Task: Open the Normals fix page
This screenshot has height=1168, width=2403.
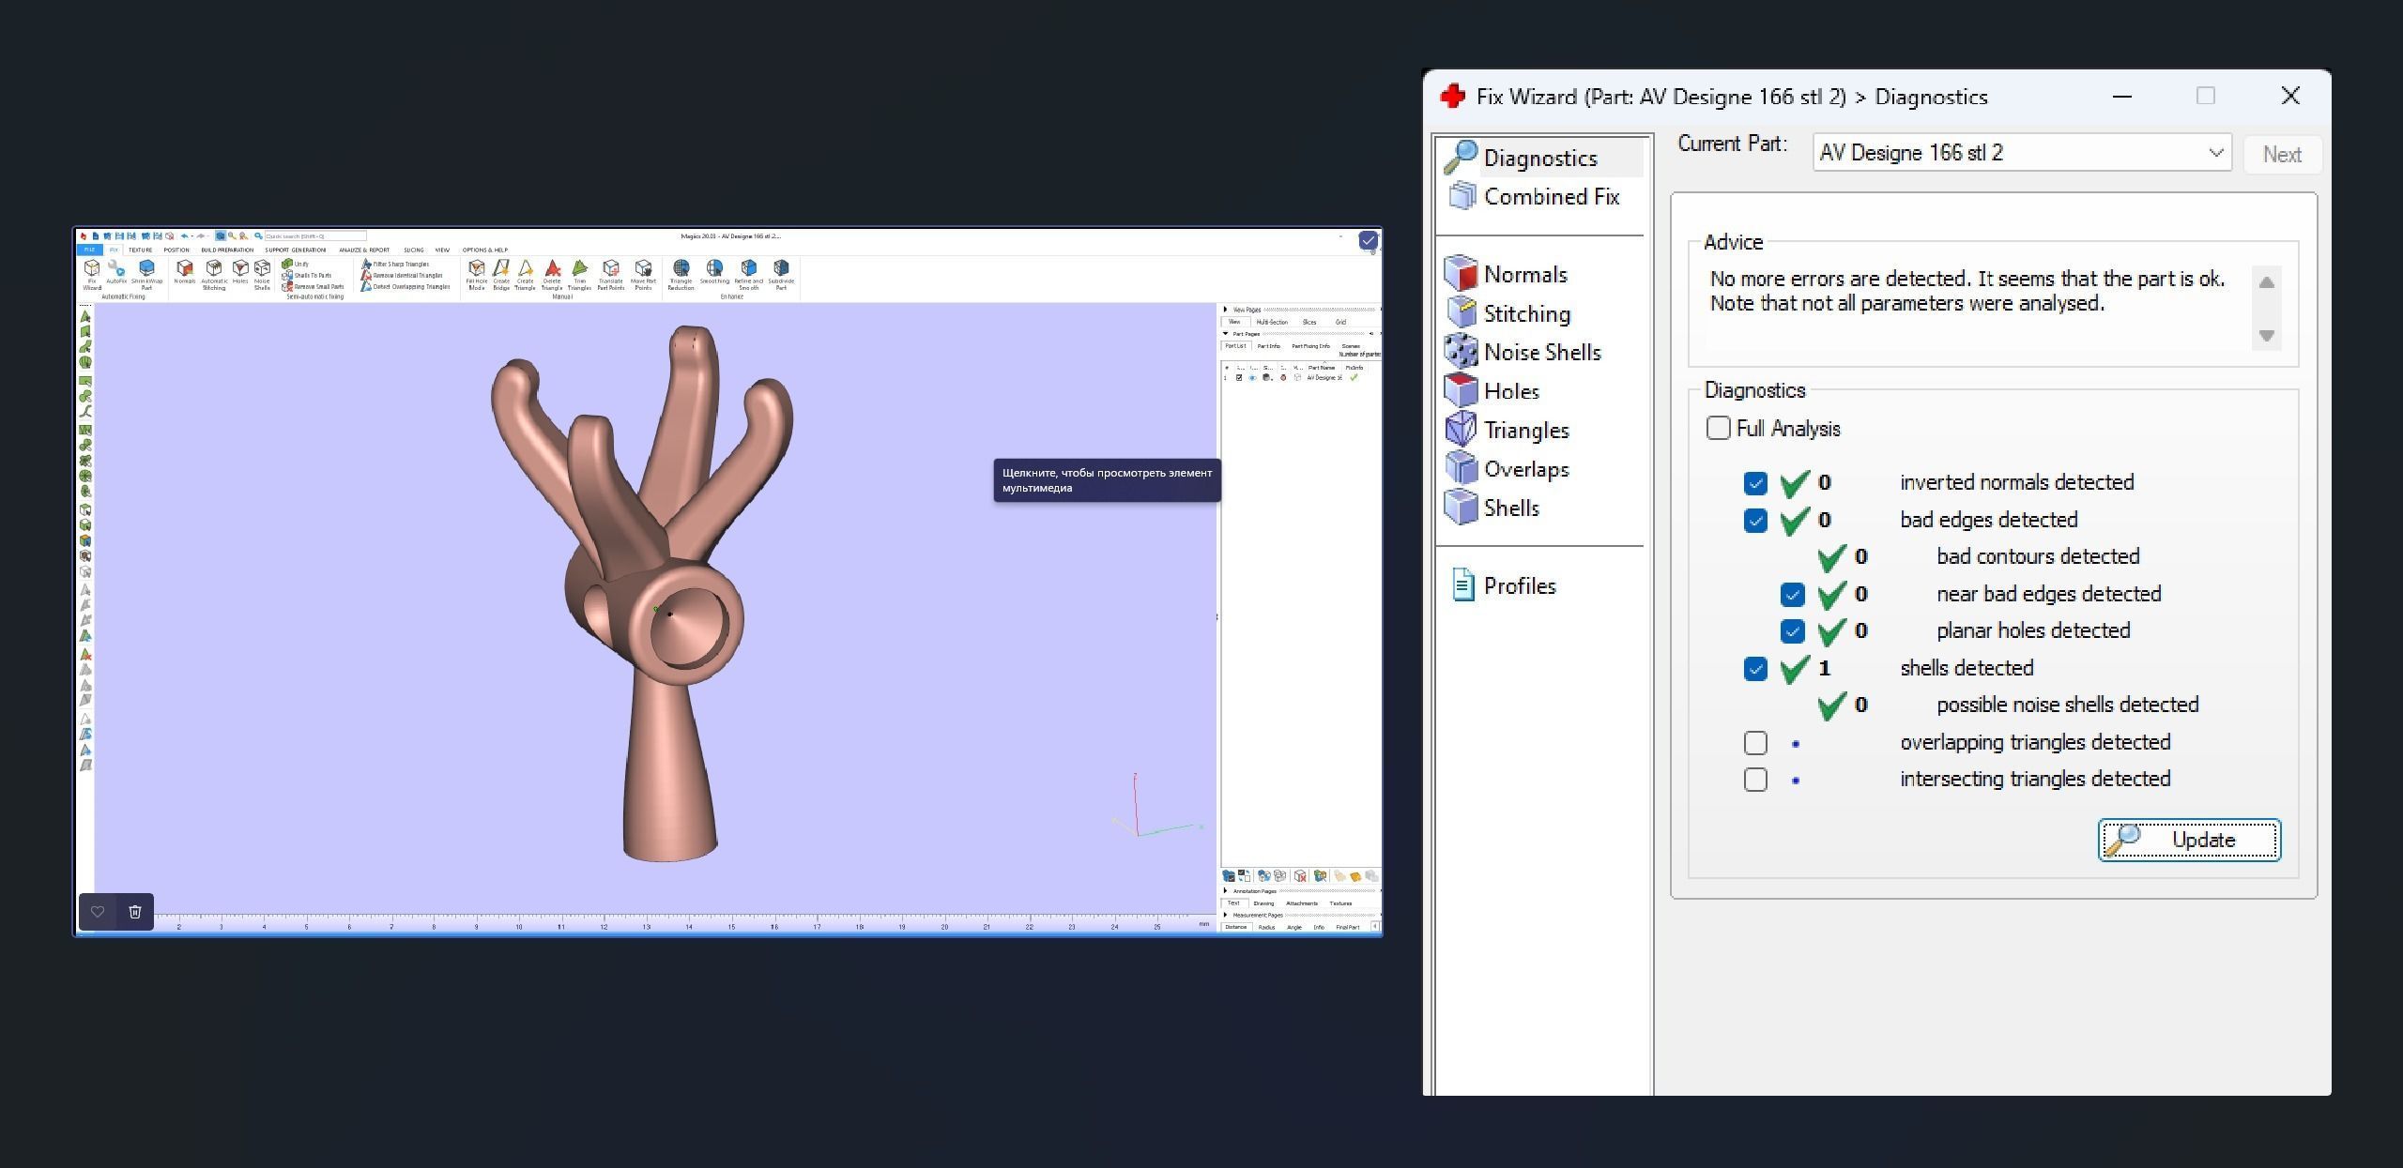Action: (x=1524, y=275)
